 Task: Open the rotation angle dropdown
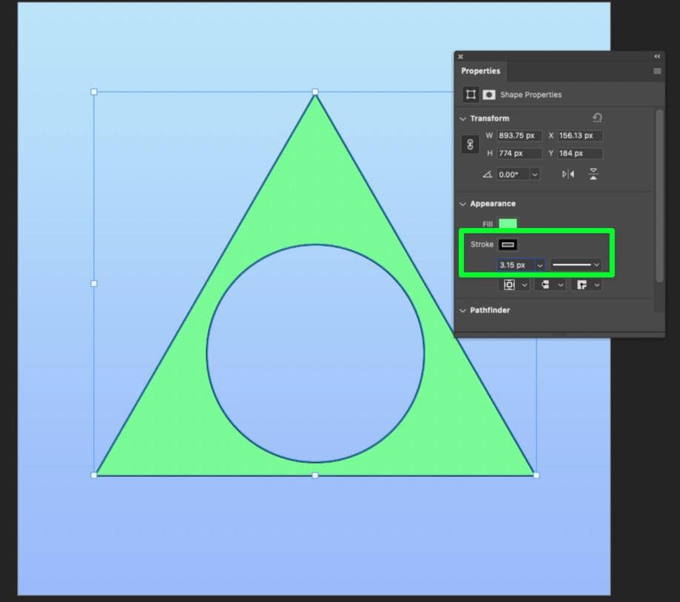535,175
